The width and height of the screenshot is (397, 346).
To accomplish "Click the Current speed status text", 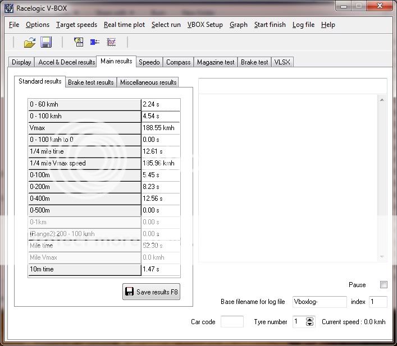I will click(353, 322).
